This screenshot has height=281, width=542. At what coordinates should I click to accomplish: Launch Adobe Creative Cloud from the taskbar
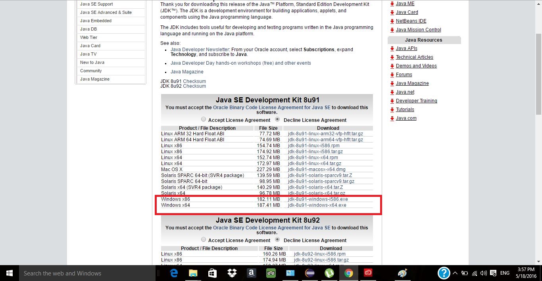(x=368, y=273)
